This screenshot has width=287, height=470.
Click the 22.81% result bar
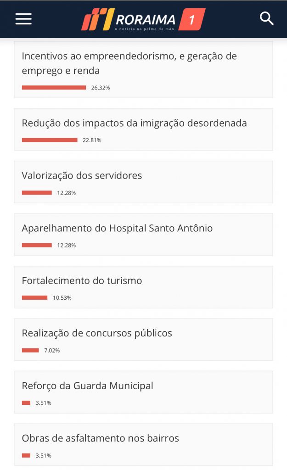pos(50,140)
